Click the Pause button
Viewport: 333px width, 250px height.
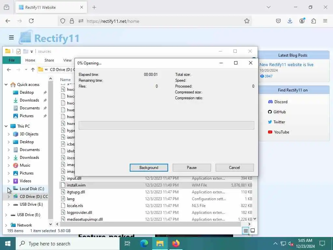click(x=192, y=168)
